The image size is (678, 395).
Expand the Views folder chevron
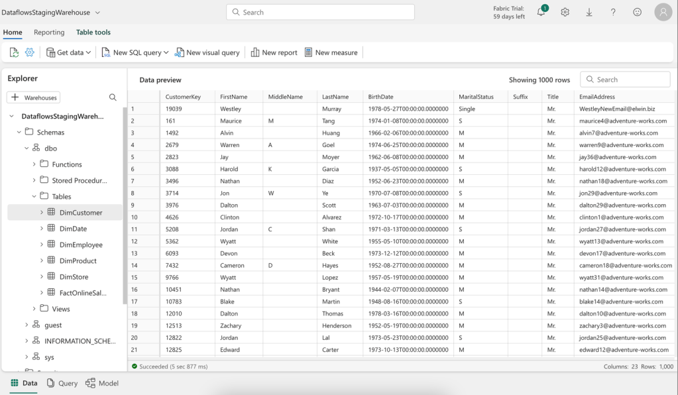34,309
